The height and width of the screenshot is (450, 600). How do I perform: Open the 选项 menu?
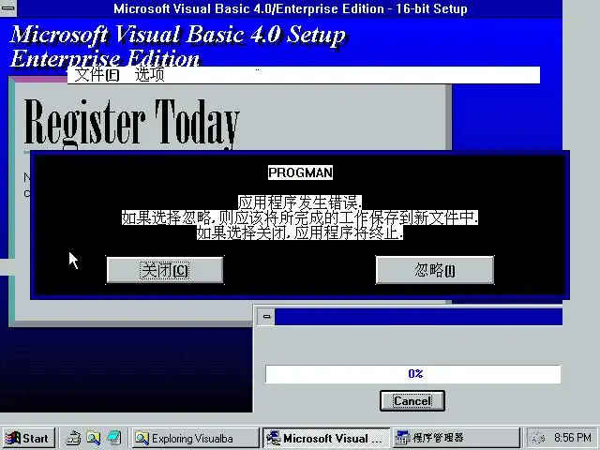pyautogui.click(x=149, y=75)
